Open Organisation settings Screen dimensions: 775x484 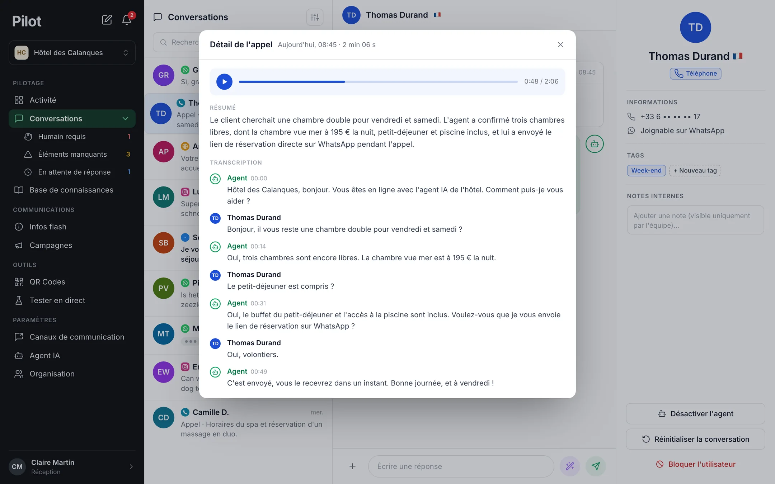72,374
